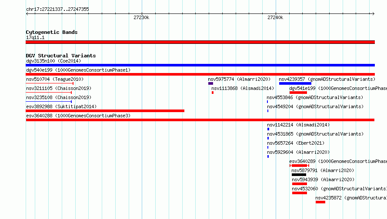Click the thin red nsv3211105 variant line
Screen dimensions: 387x219
(x=49, y=93)
